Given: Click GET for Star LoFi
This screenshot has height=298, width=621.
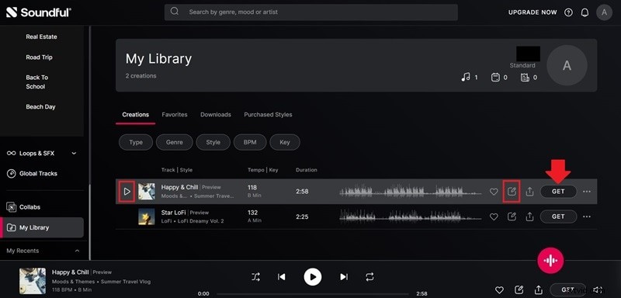Looking at the screenshot, I should [x=558, y=217].
